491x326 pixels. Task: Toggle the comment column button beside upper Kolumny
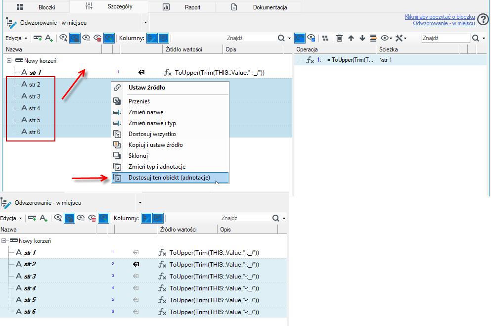[x=164, y=38]
